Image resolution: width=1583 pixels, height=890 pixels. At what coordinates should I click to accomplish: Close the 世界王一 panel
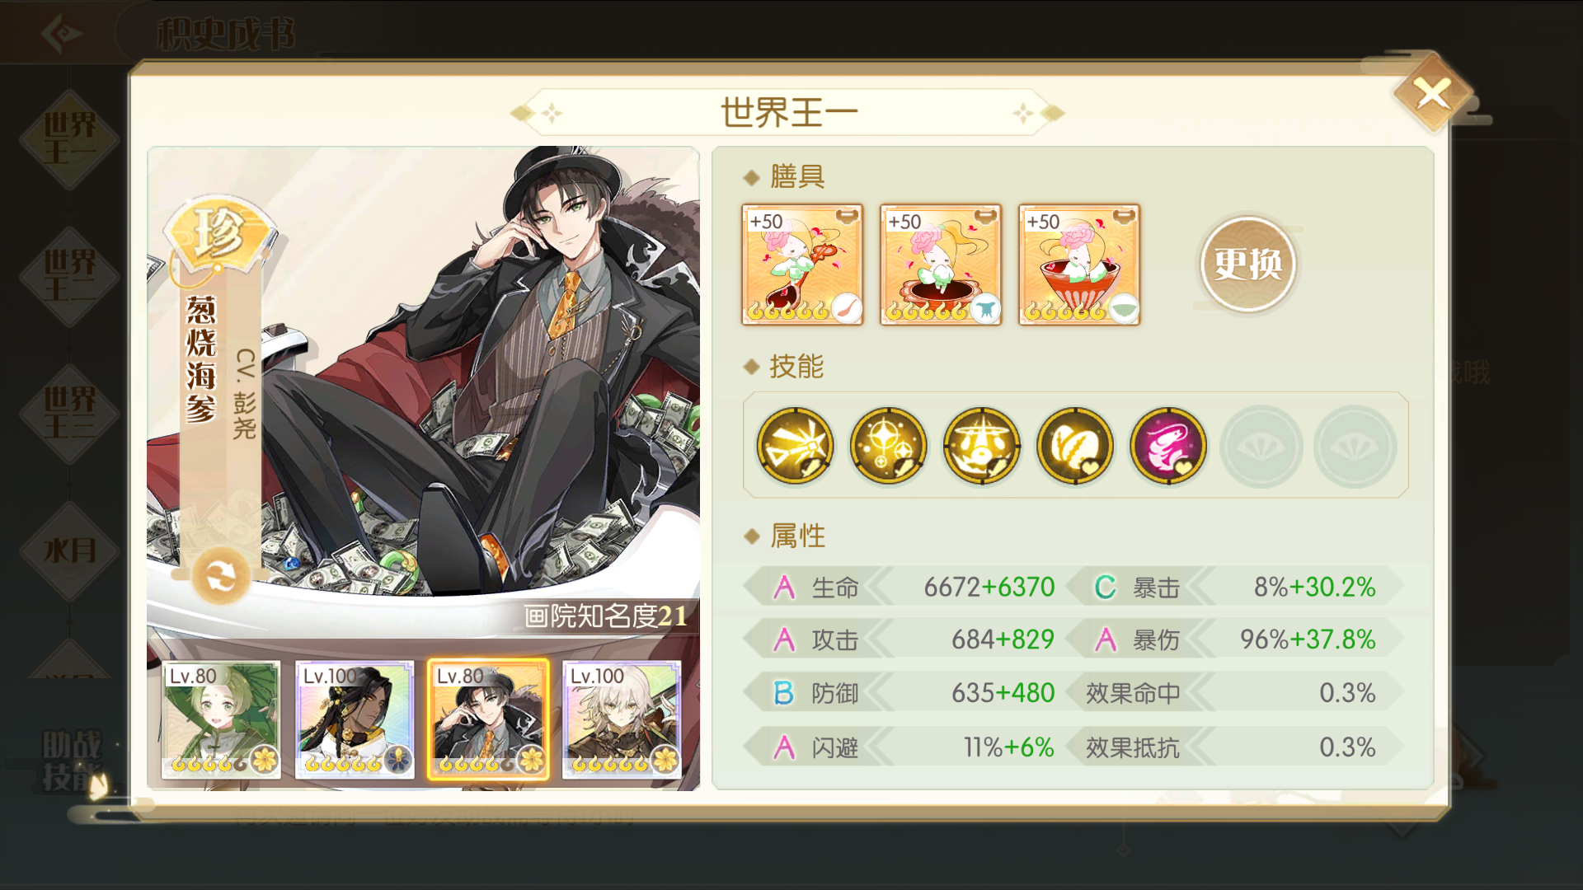point(1433,93)
